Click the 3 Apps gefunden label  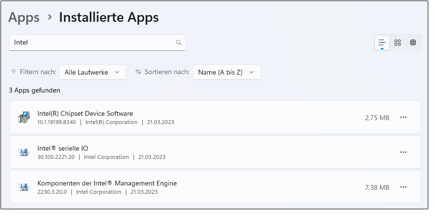(34, 91)
